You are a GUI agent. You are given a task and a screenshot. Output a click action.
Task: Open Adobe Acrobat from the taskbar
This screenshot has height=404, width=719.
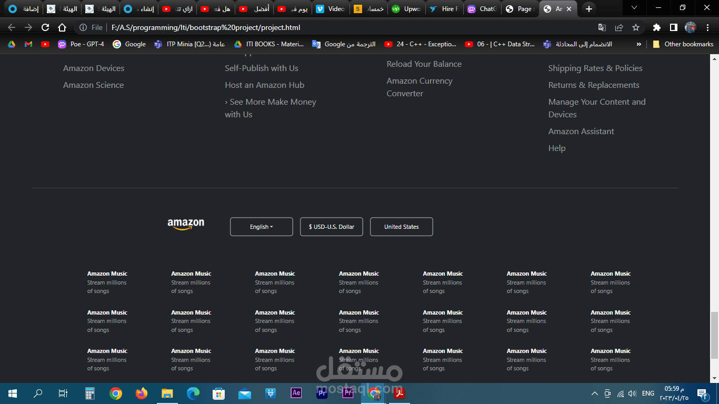coord(399,393)
